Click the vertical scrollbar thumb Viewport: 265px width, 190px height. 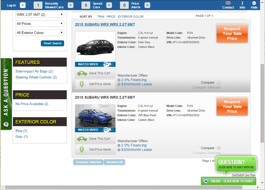tap(262, 103)
